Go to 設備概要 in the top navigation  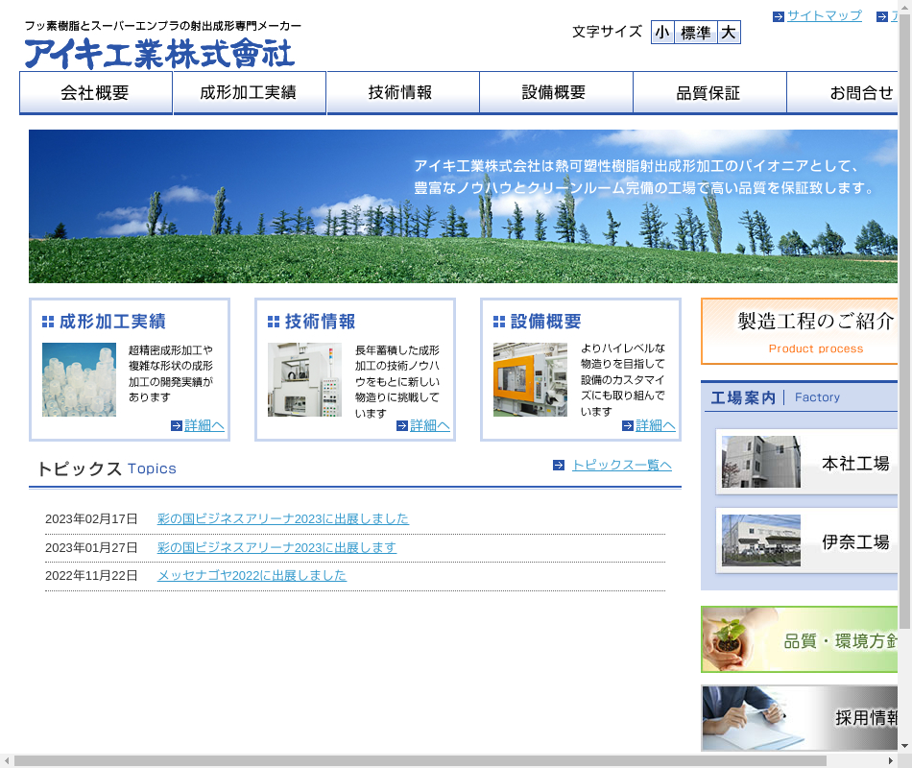pos(555,93)
